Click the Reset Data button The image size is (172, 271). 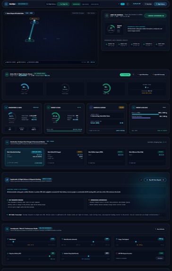tap(148, 4)
